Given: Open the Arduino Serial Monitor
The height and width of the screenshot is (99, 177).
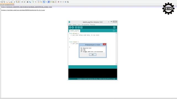Looking at the screenshot, I should (114, 28).
